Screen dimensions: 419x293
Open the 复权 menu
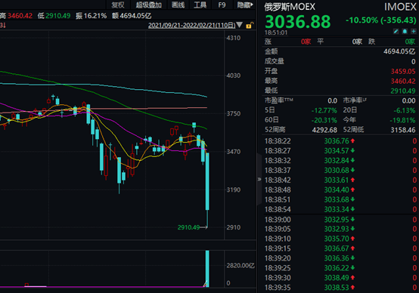pyautogui.click(x=118, y=5)
